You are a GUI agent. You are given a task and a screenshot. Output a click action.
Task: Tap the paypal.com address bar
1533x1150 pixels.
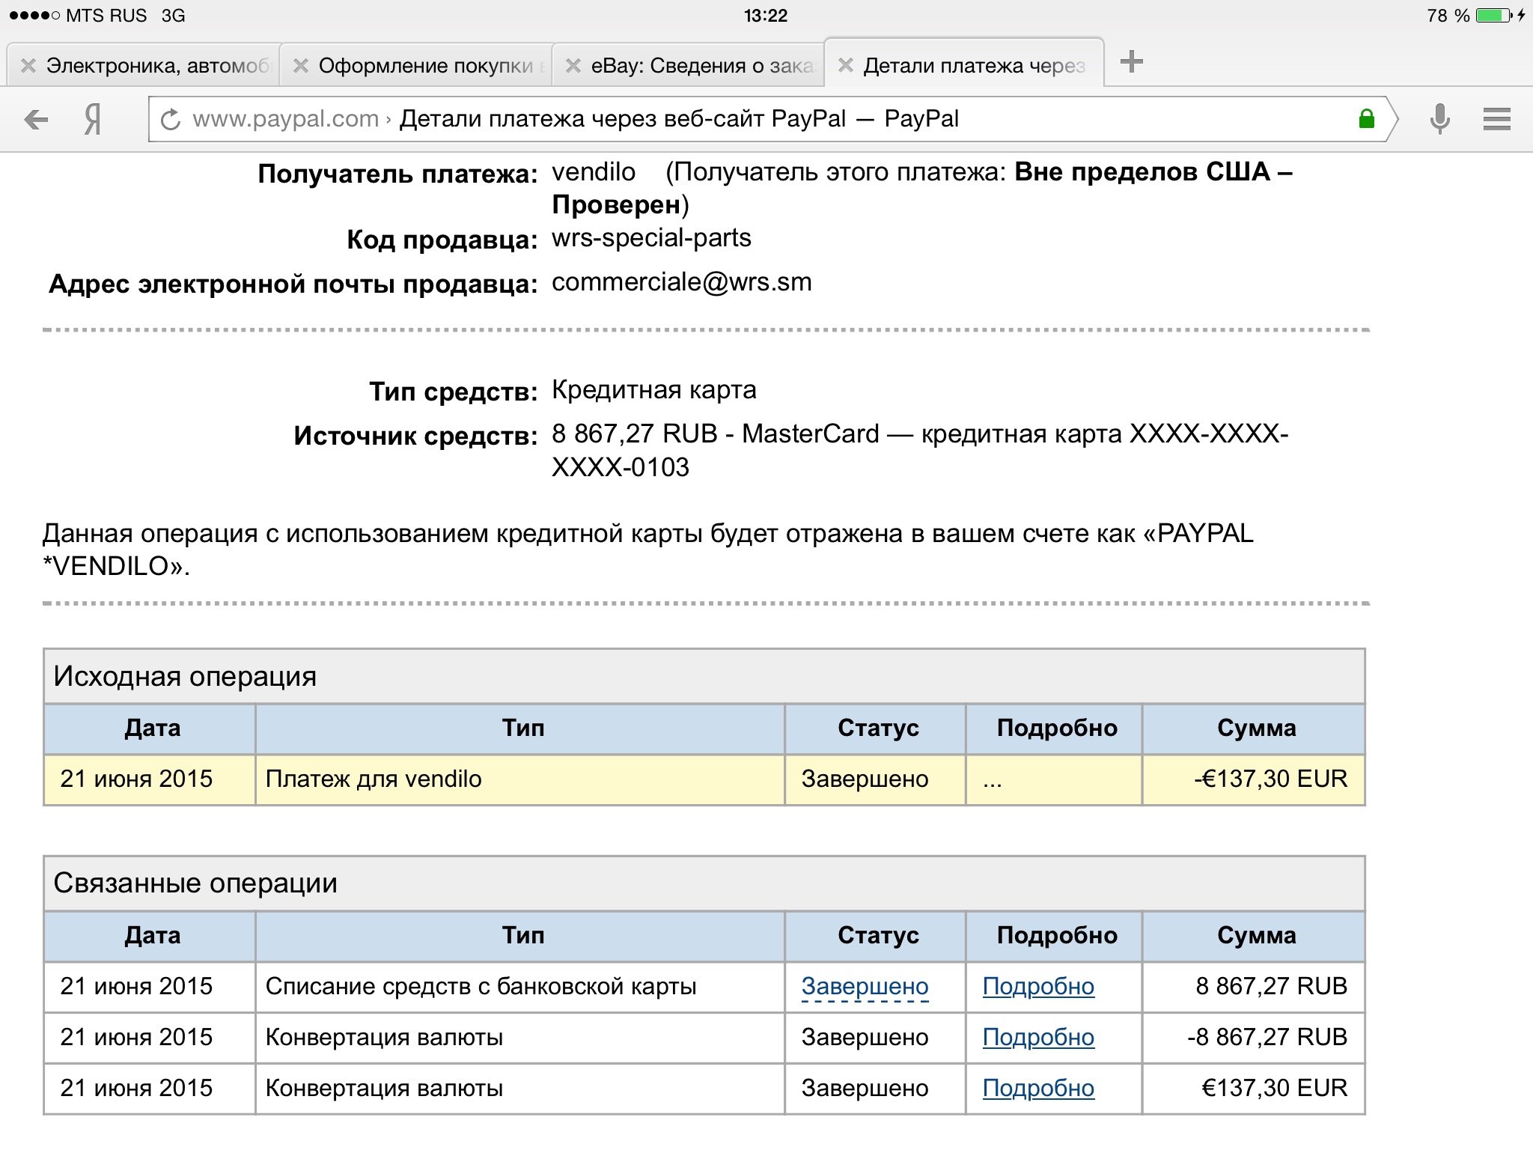pyautogui.click(x=749, y=119)
